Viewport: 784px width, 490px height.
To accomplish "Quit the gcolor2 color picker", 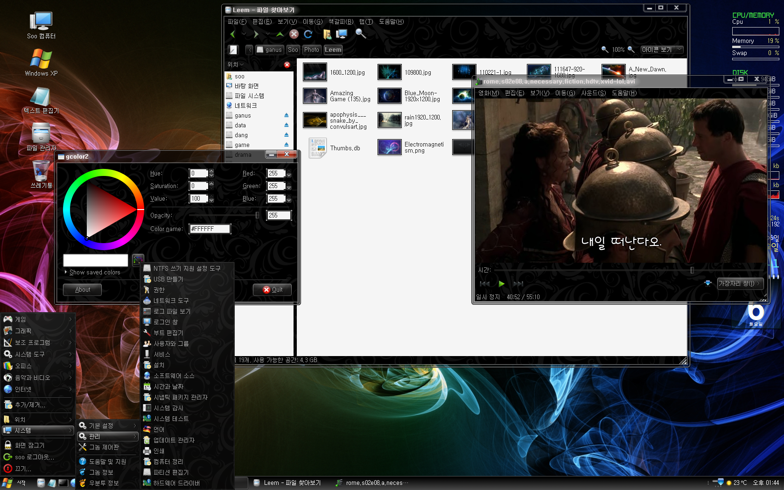I will [273, 289].
